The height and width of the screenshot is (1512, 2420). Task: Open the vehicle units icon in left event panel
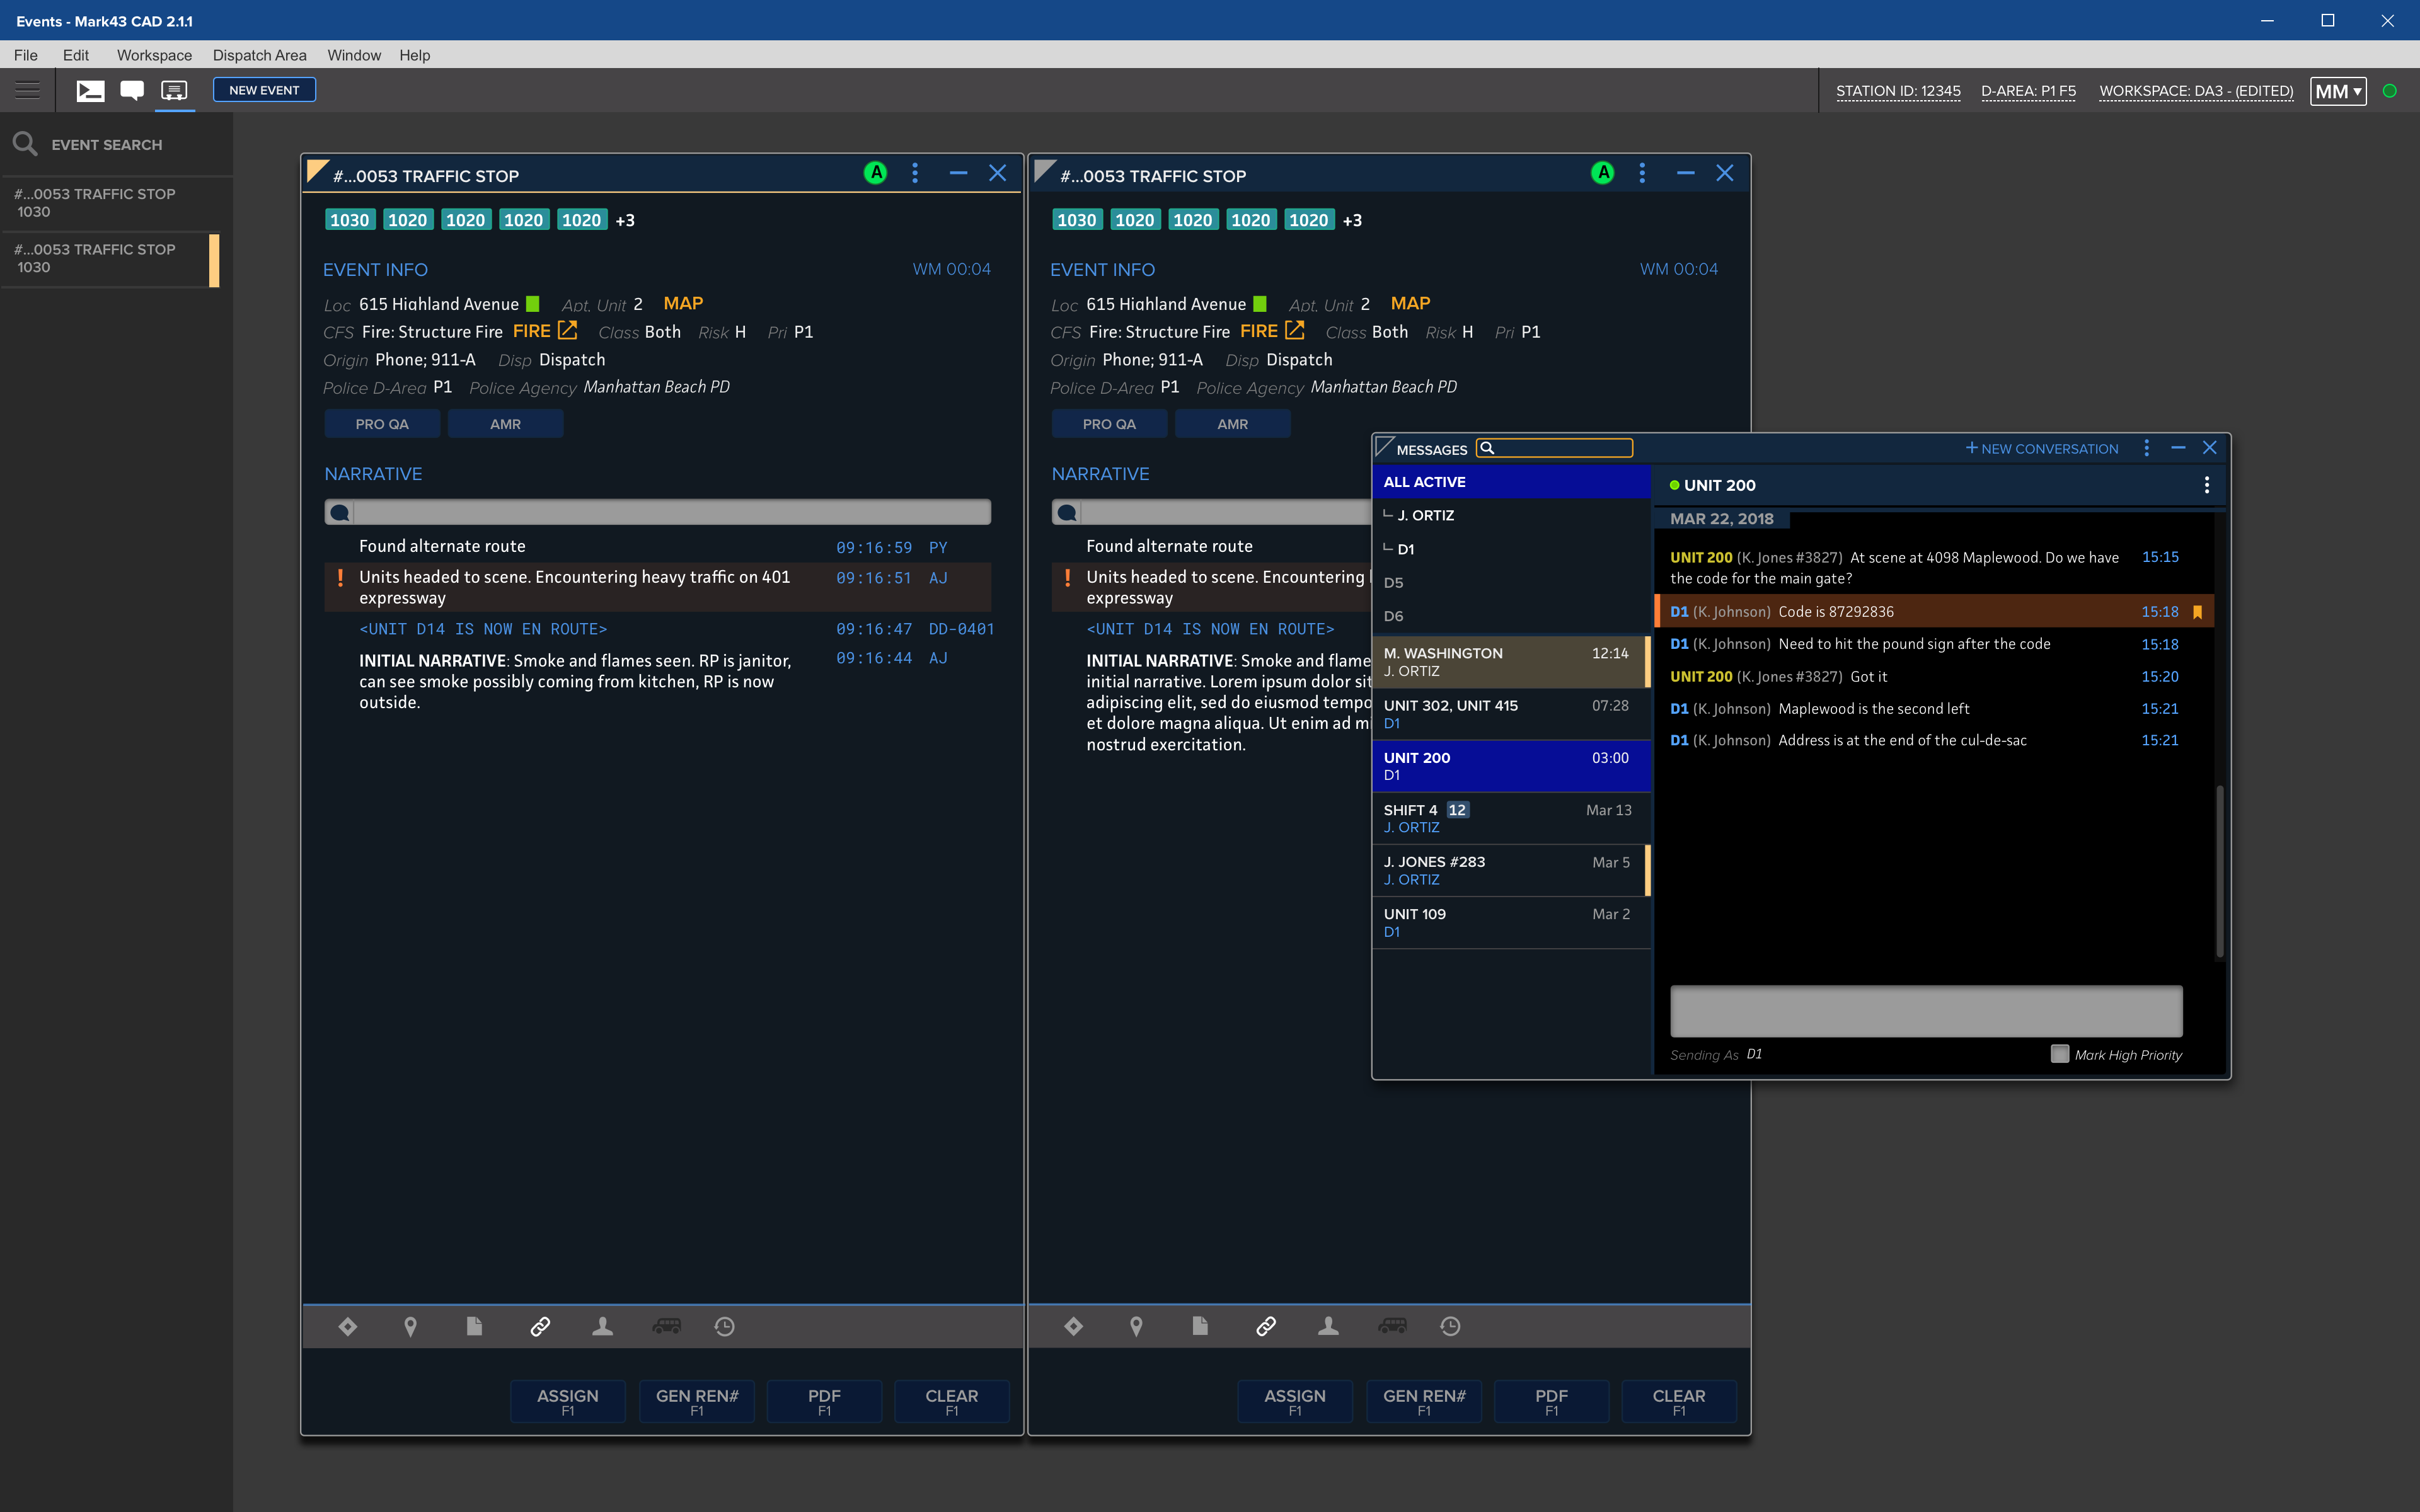[666, 1326]
